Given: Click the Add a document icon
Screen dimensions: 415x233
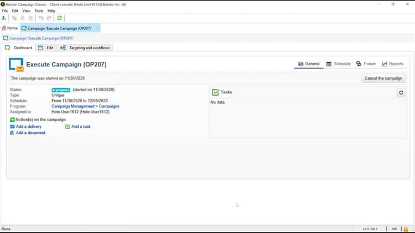Looking at the screenshot, I should [12, 133].
